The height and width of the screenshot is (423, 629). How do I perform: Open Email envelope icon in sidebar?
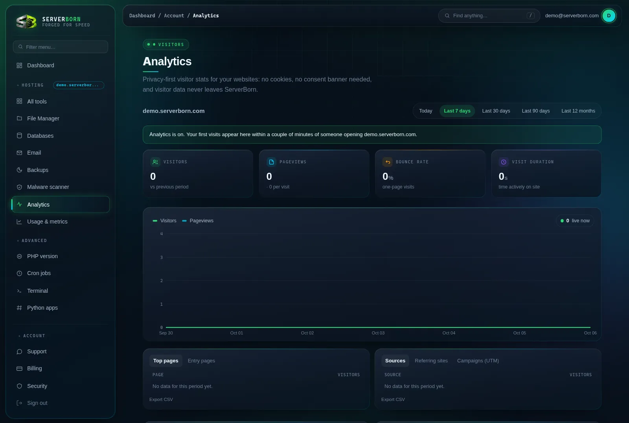click(x=19, y=153)
